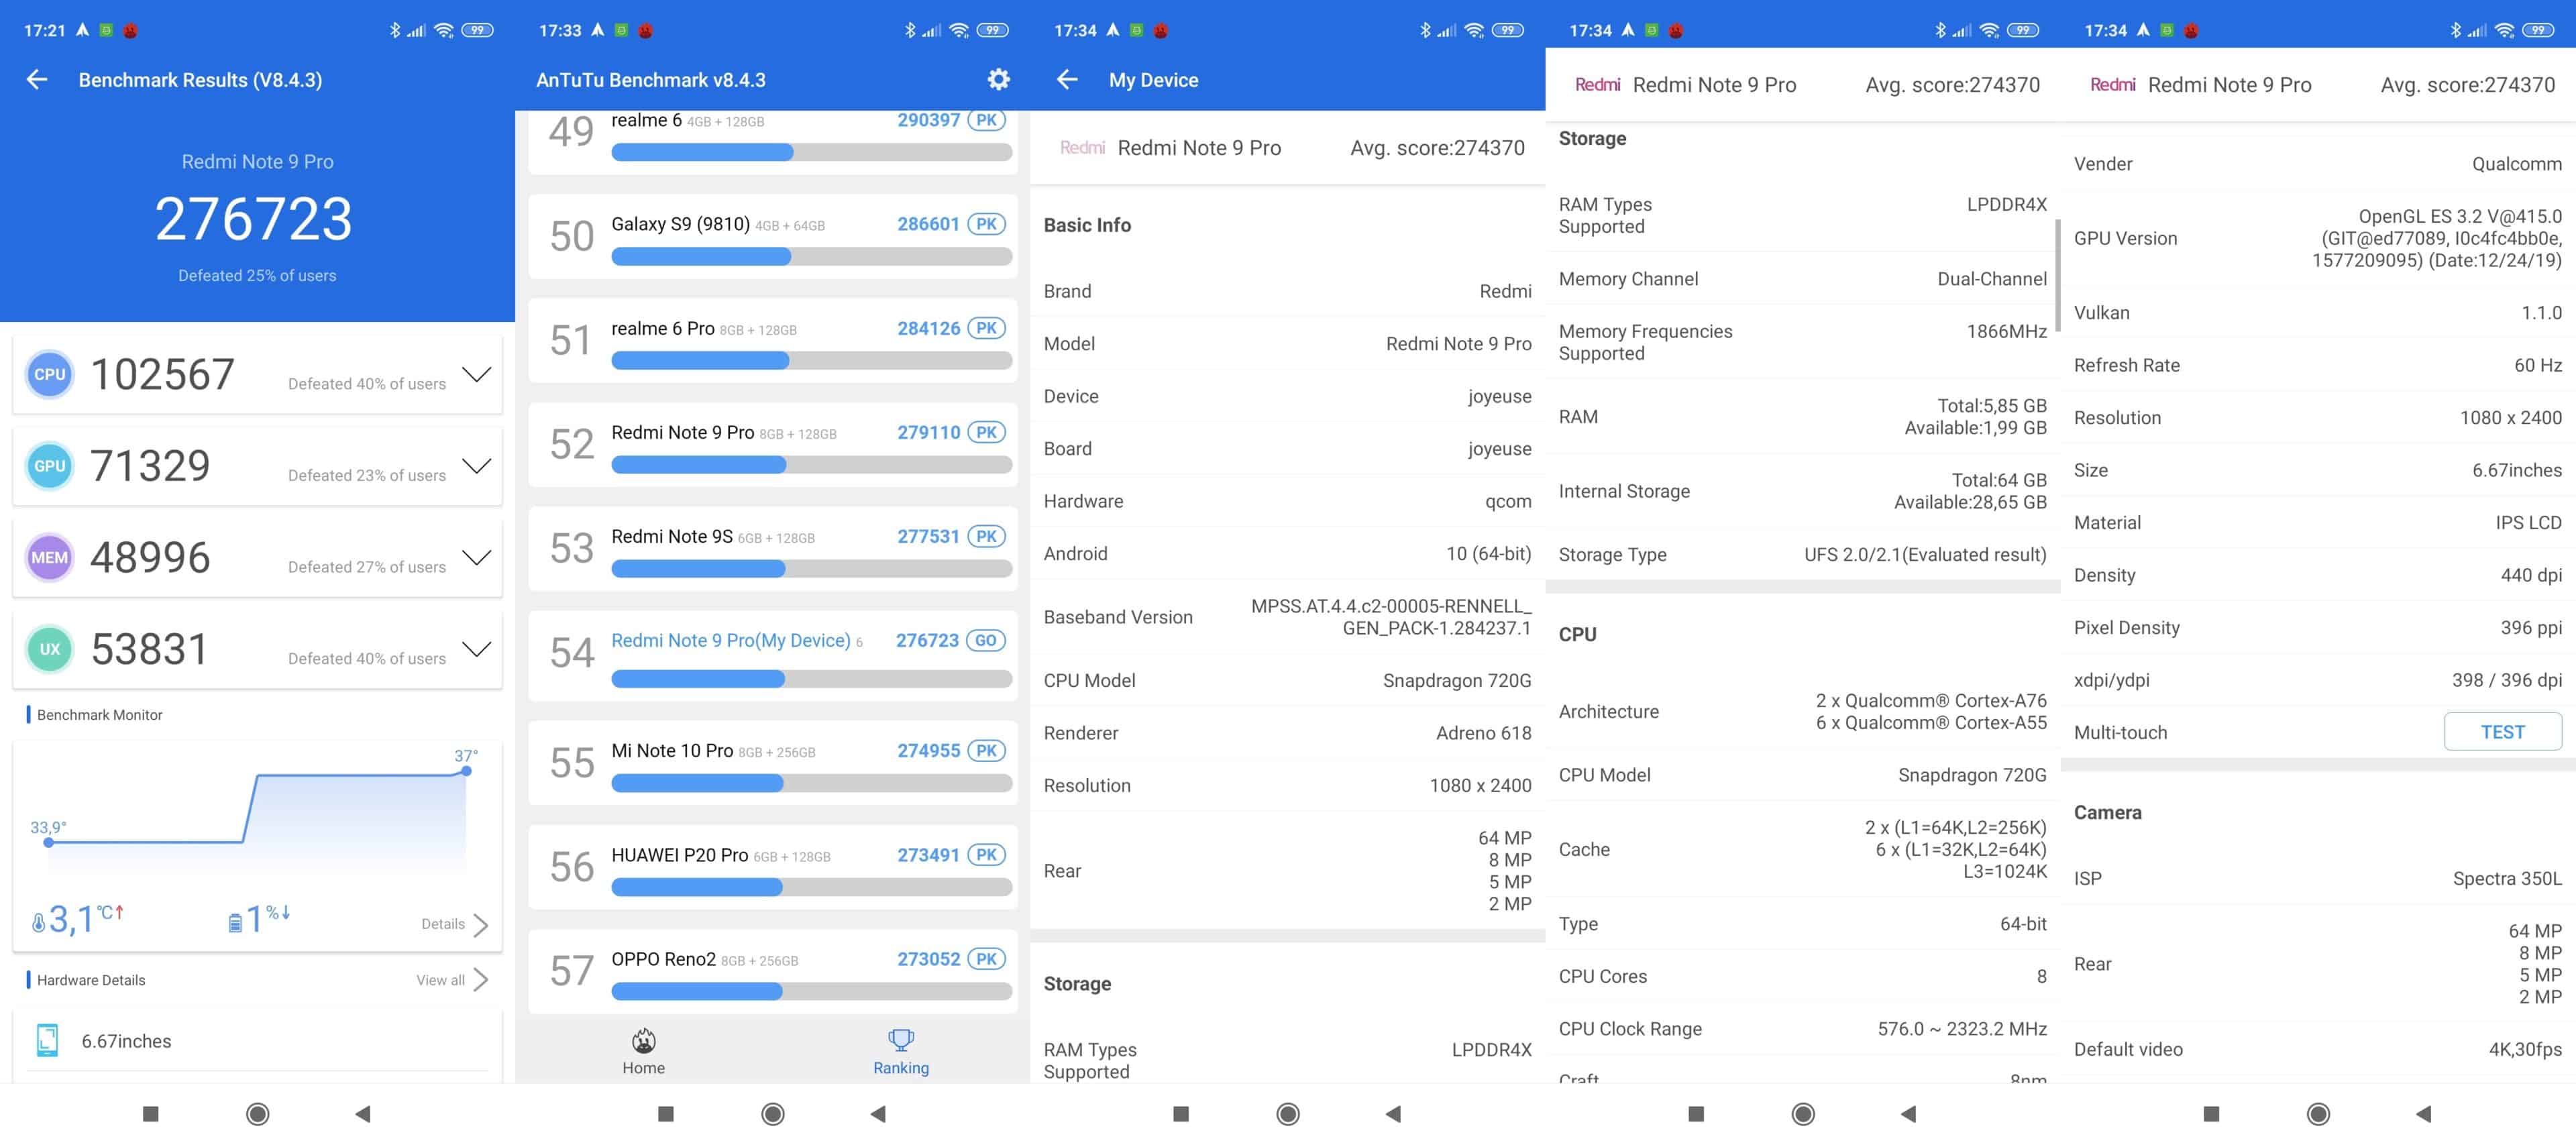Tap the phone screen size icon beside 6.67inches
Viewport: 2576px width, 1145px height.
click(47, 1040)
